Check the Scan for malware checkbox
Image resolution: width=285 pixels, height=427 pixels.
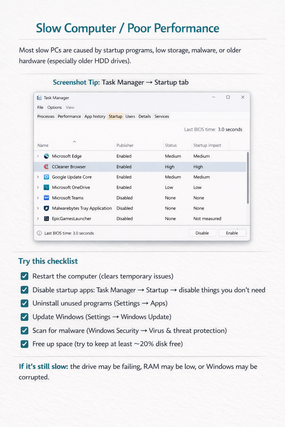[x=24, y=330]
